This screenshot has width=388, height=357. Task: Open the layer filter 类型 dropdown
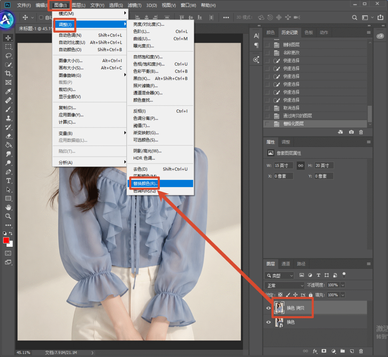pyautogui.click(x=279, y=275)
